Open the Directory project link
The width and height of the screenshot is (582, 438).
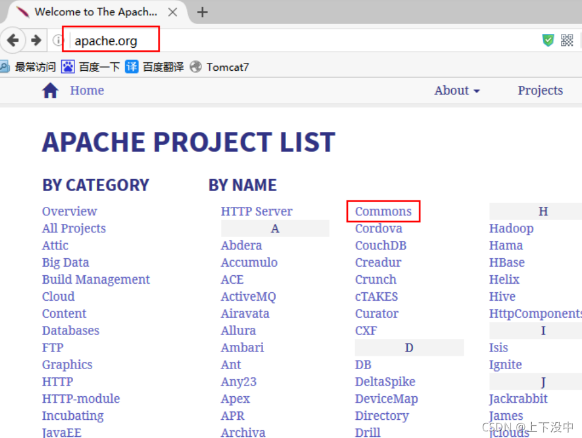382,416
